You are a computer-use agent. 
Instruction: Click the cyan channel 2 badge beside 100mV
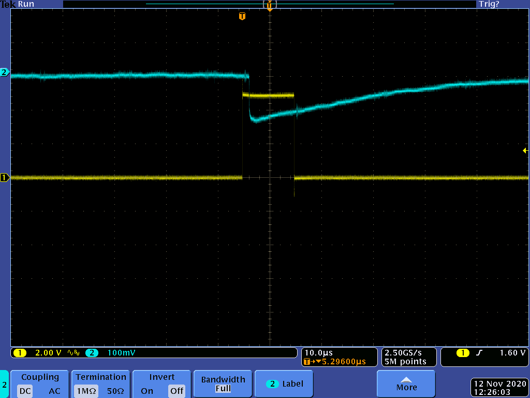pyautogui.click(x=92, y=353)
